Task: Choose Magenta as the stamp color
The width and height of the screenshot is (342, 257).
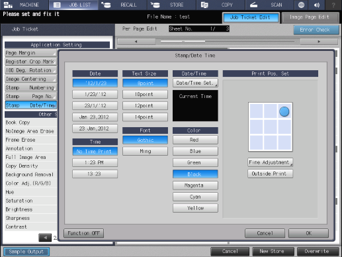Action: pos(195,185)
